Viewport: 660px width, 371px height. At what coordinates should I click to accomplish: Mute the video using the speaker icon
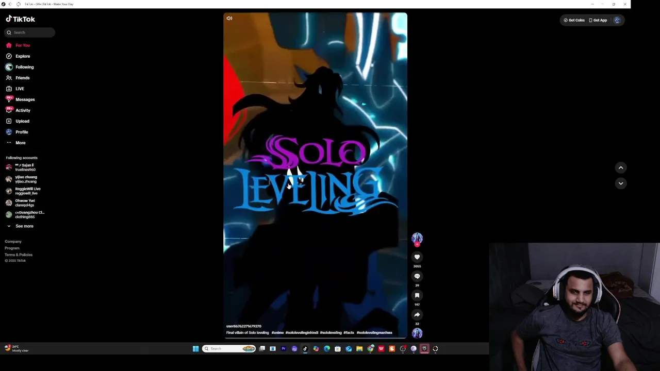(x=229, y=19)
